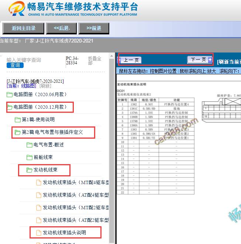Viewport: 241px width, 244px height.
Task: Collapse 第2篇 电气布置与接插件定义 node
Action: (52, 132)
